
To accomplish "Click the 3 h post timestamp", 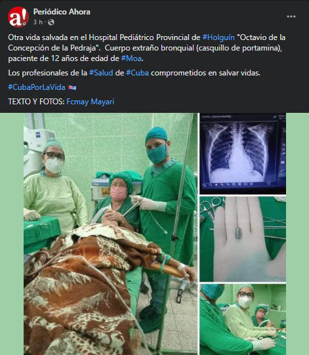I will [x=38, y=22].
